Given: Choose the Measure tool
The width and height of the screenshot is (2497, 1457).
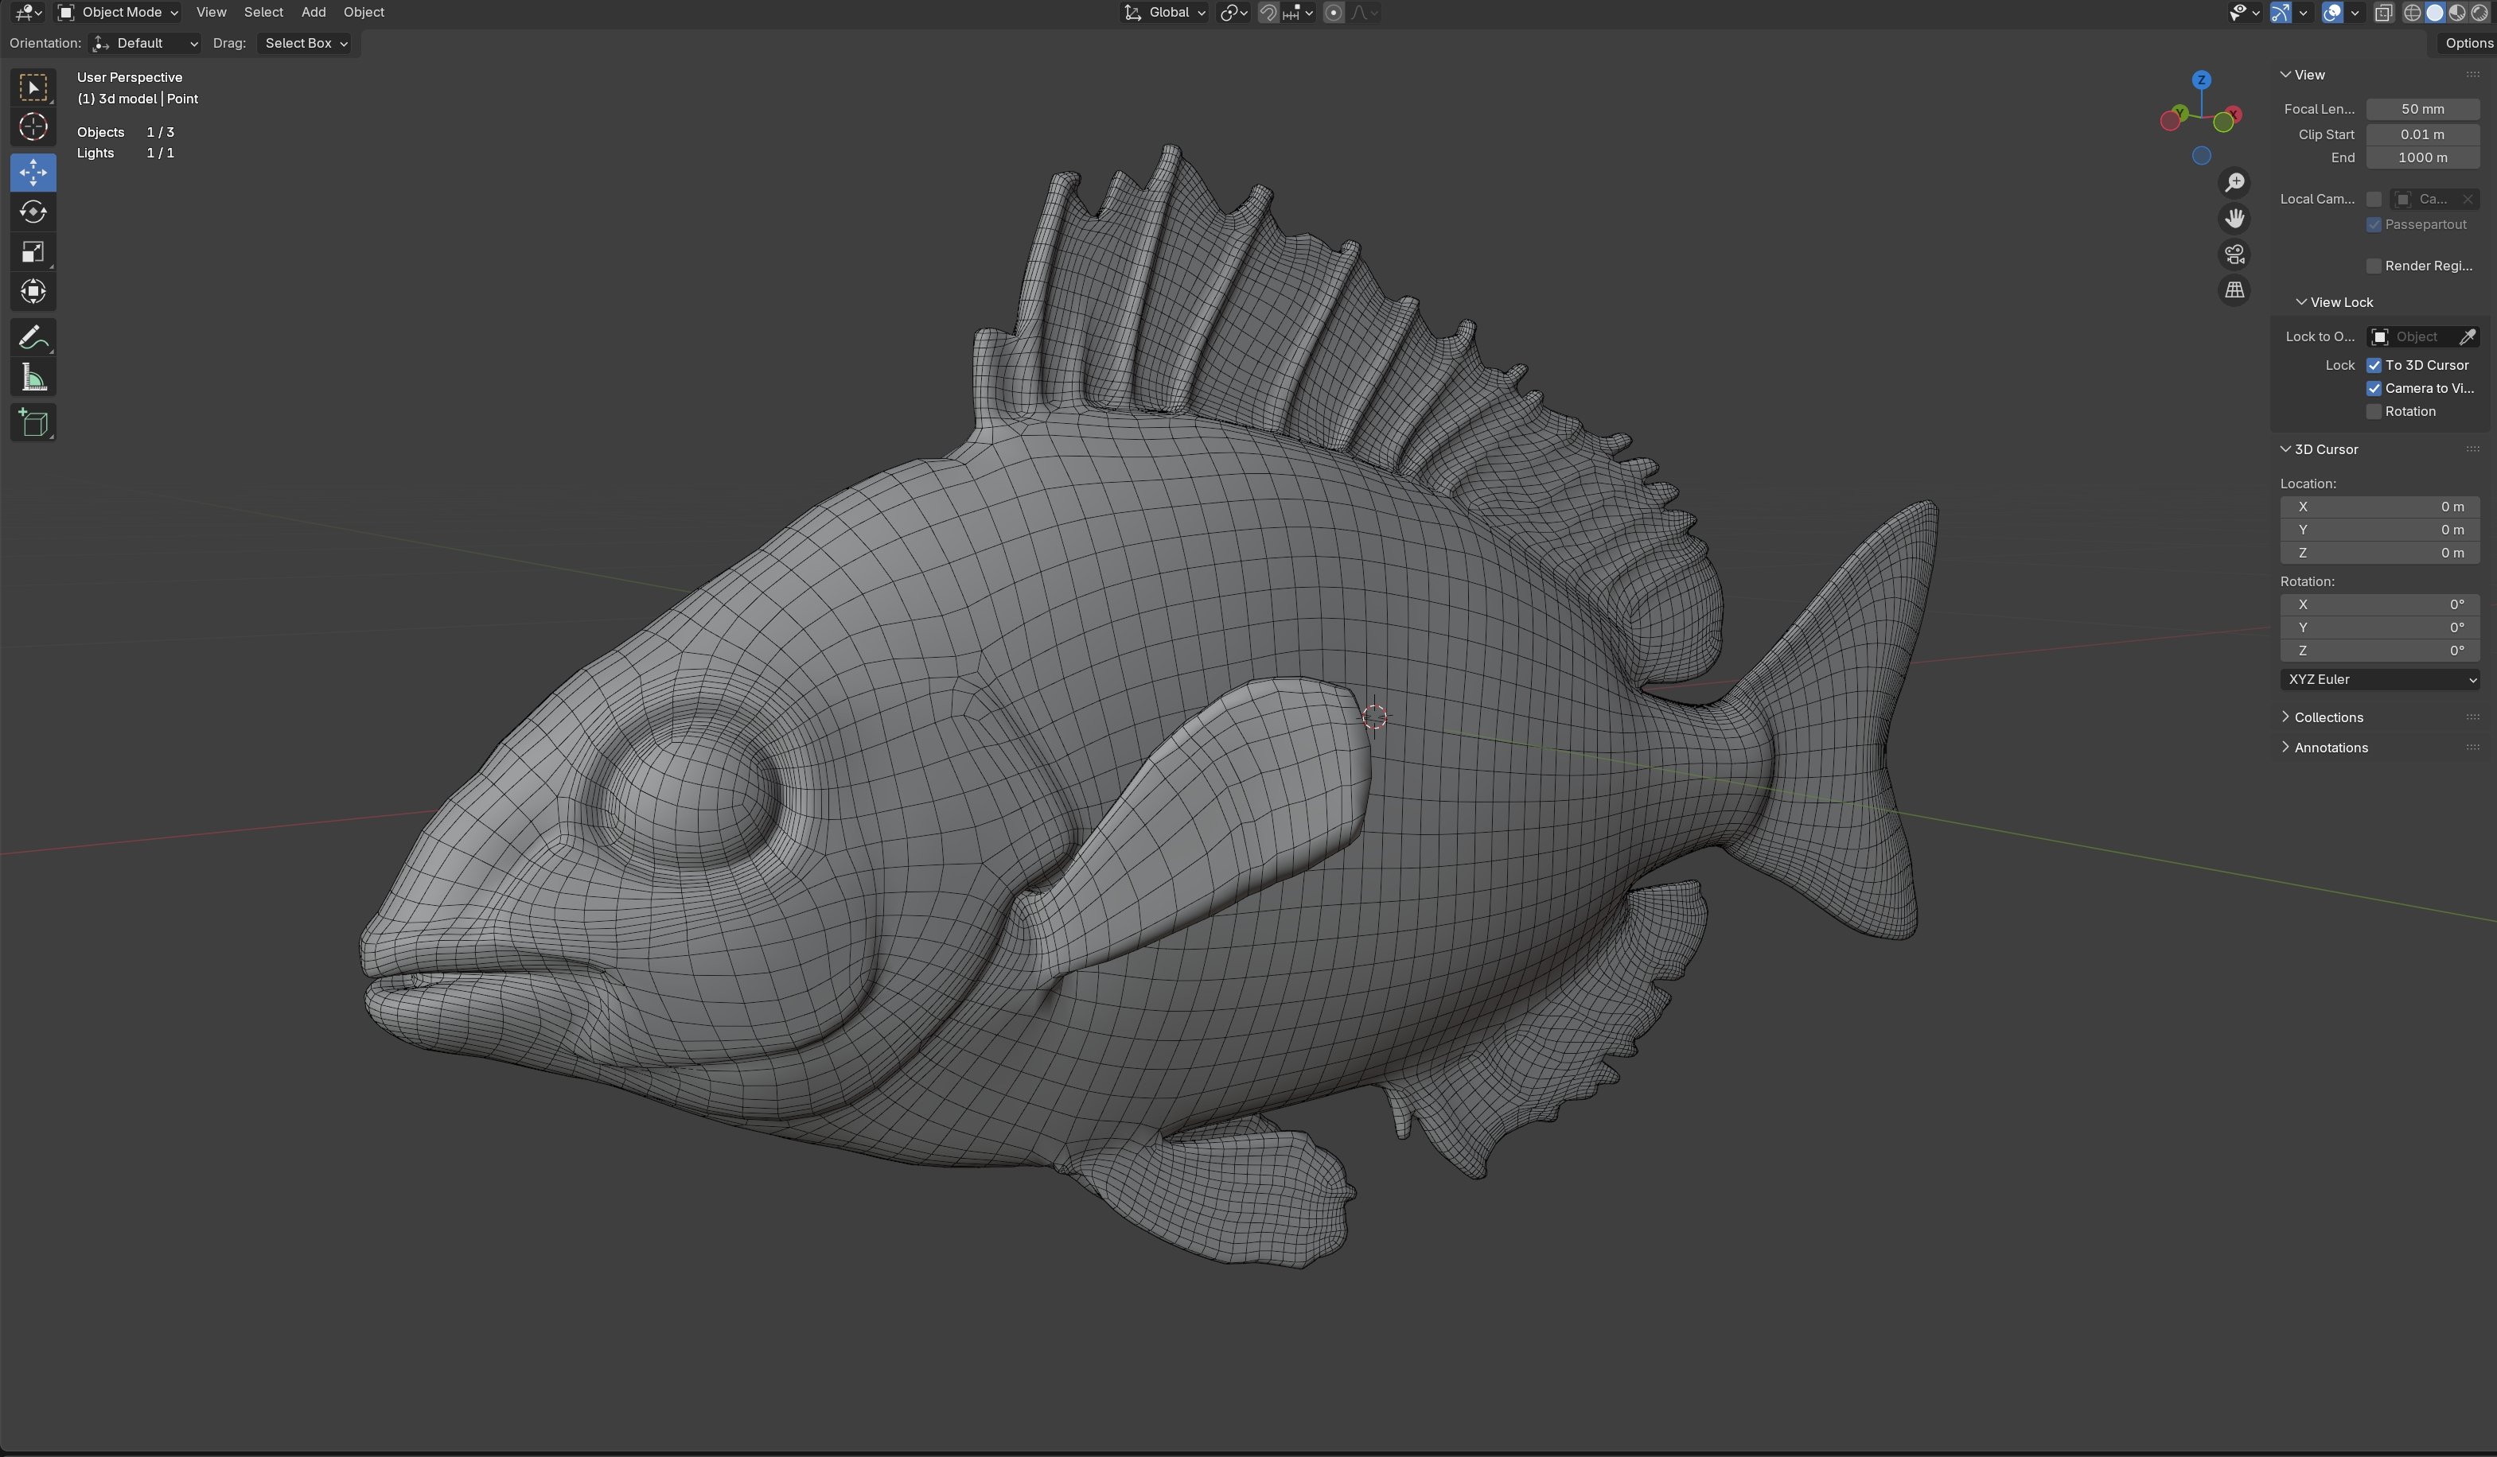Looking at the screenshot, I should (33, 378).
